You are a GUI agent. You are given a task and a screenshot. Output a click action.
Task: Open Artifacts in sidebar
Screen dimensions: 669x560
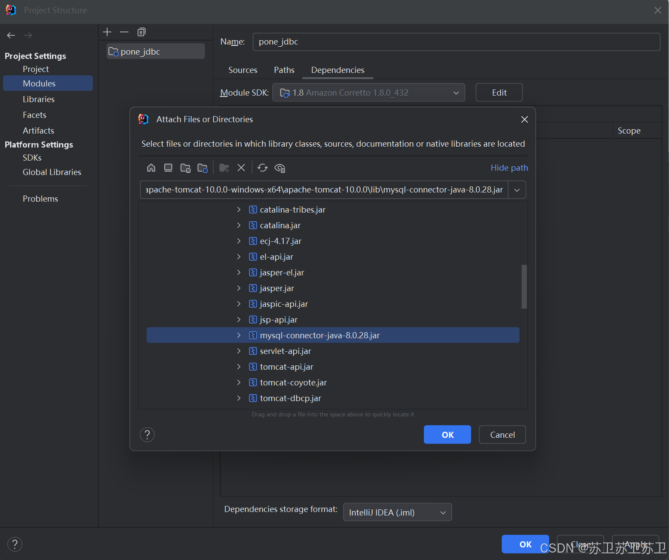(x=38, y=131)
